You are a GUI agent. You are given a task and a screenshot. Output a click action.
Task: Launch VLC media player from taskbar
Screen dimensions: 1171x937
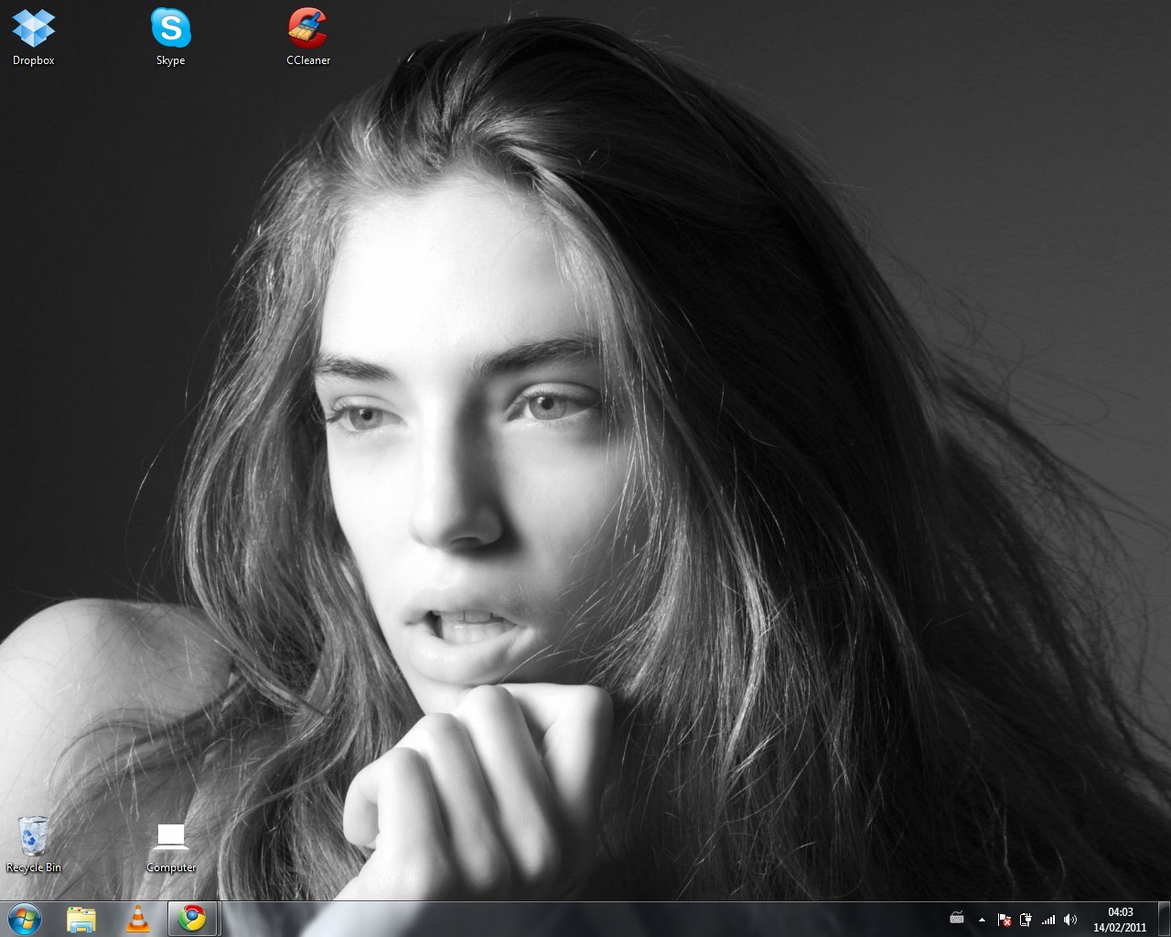click(137, 919)
